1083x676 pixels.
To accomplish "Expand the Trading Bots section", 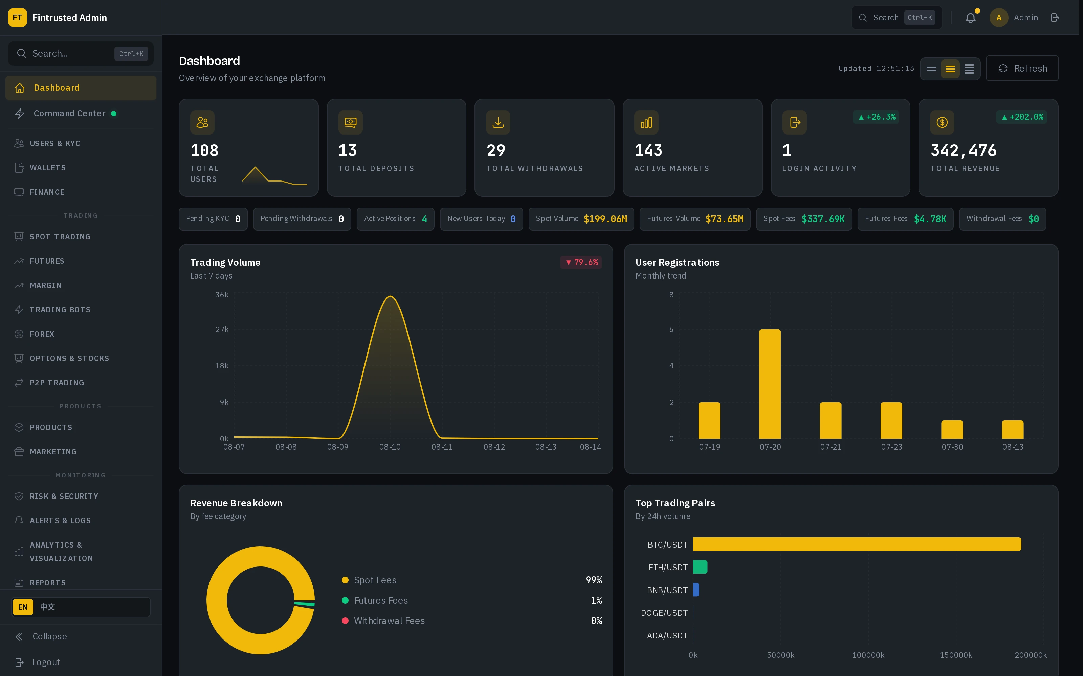I will coord(81,310).
